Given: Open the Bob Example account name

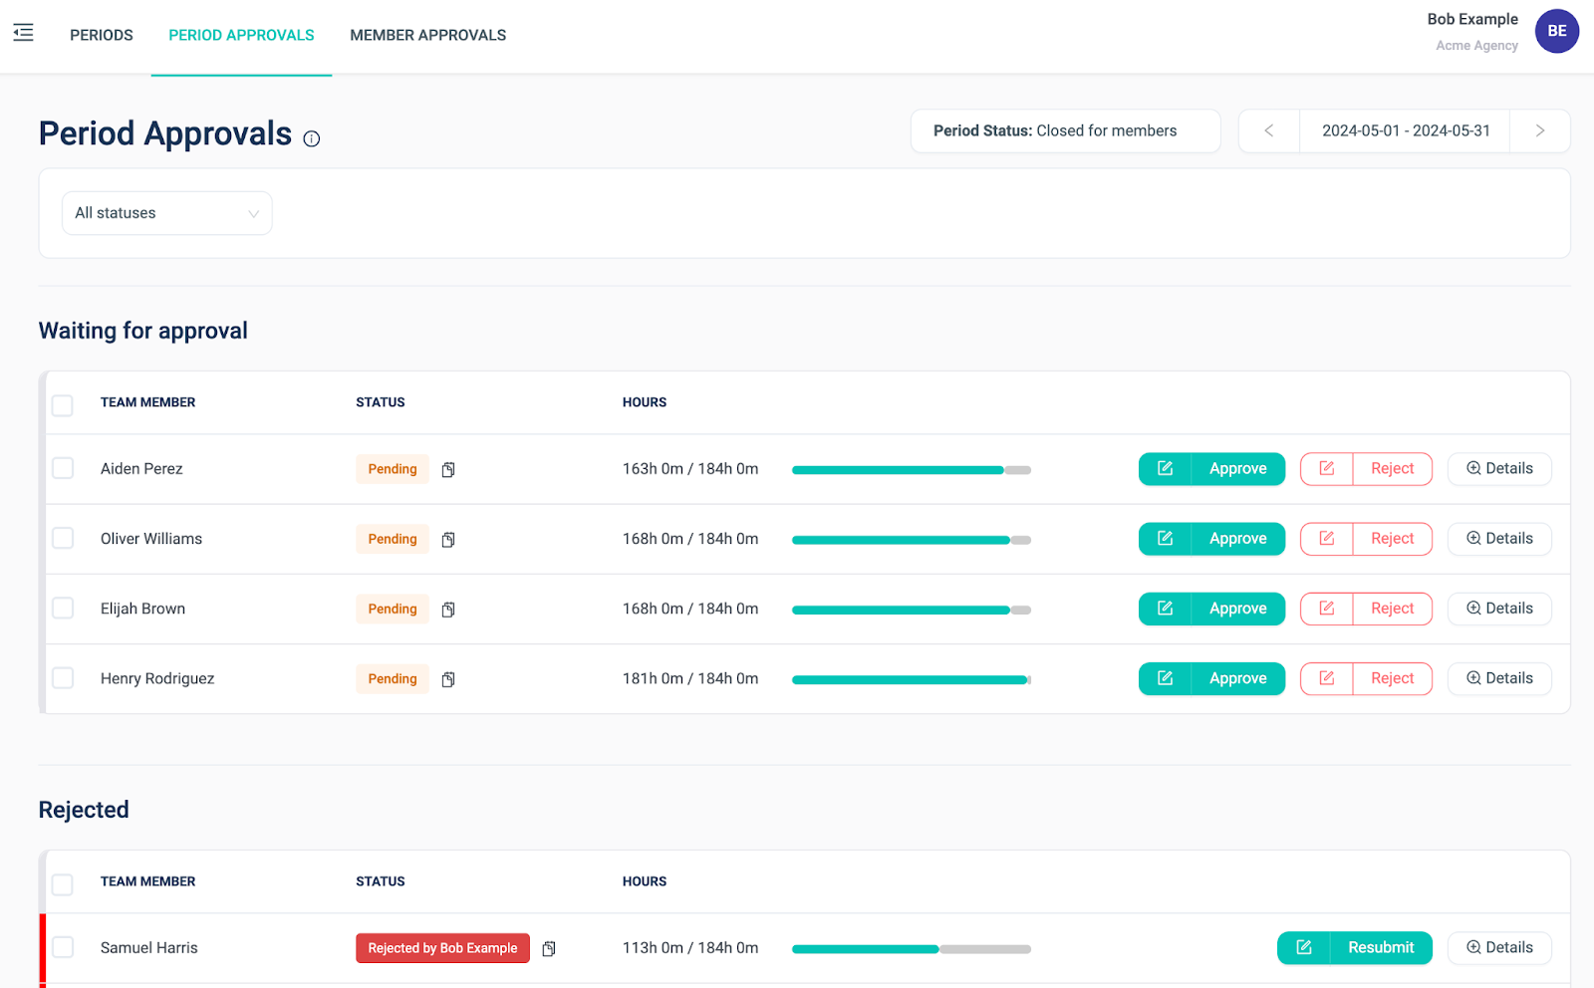Looking at the screenshot, I should point(1472,19).
